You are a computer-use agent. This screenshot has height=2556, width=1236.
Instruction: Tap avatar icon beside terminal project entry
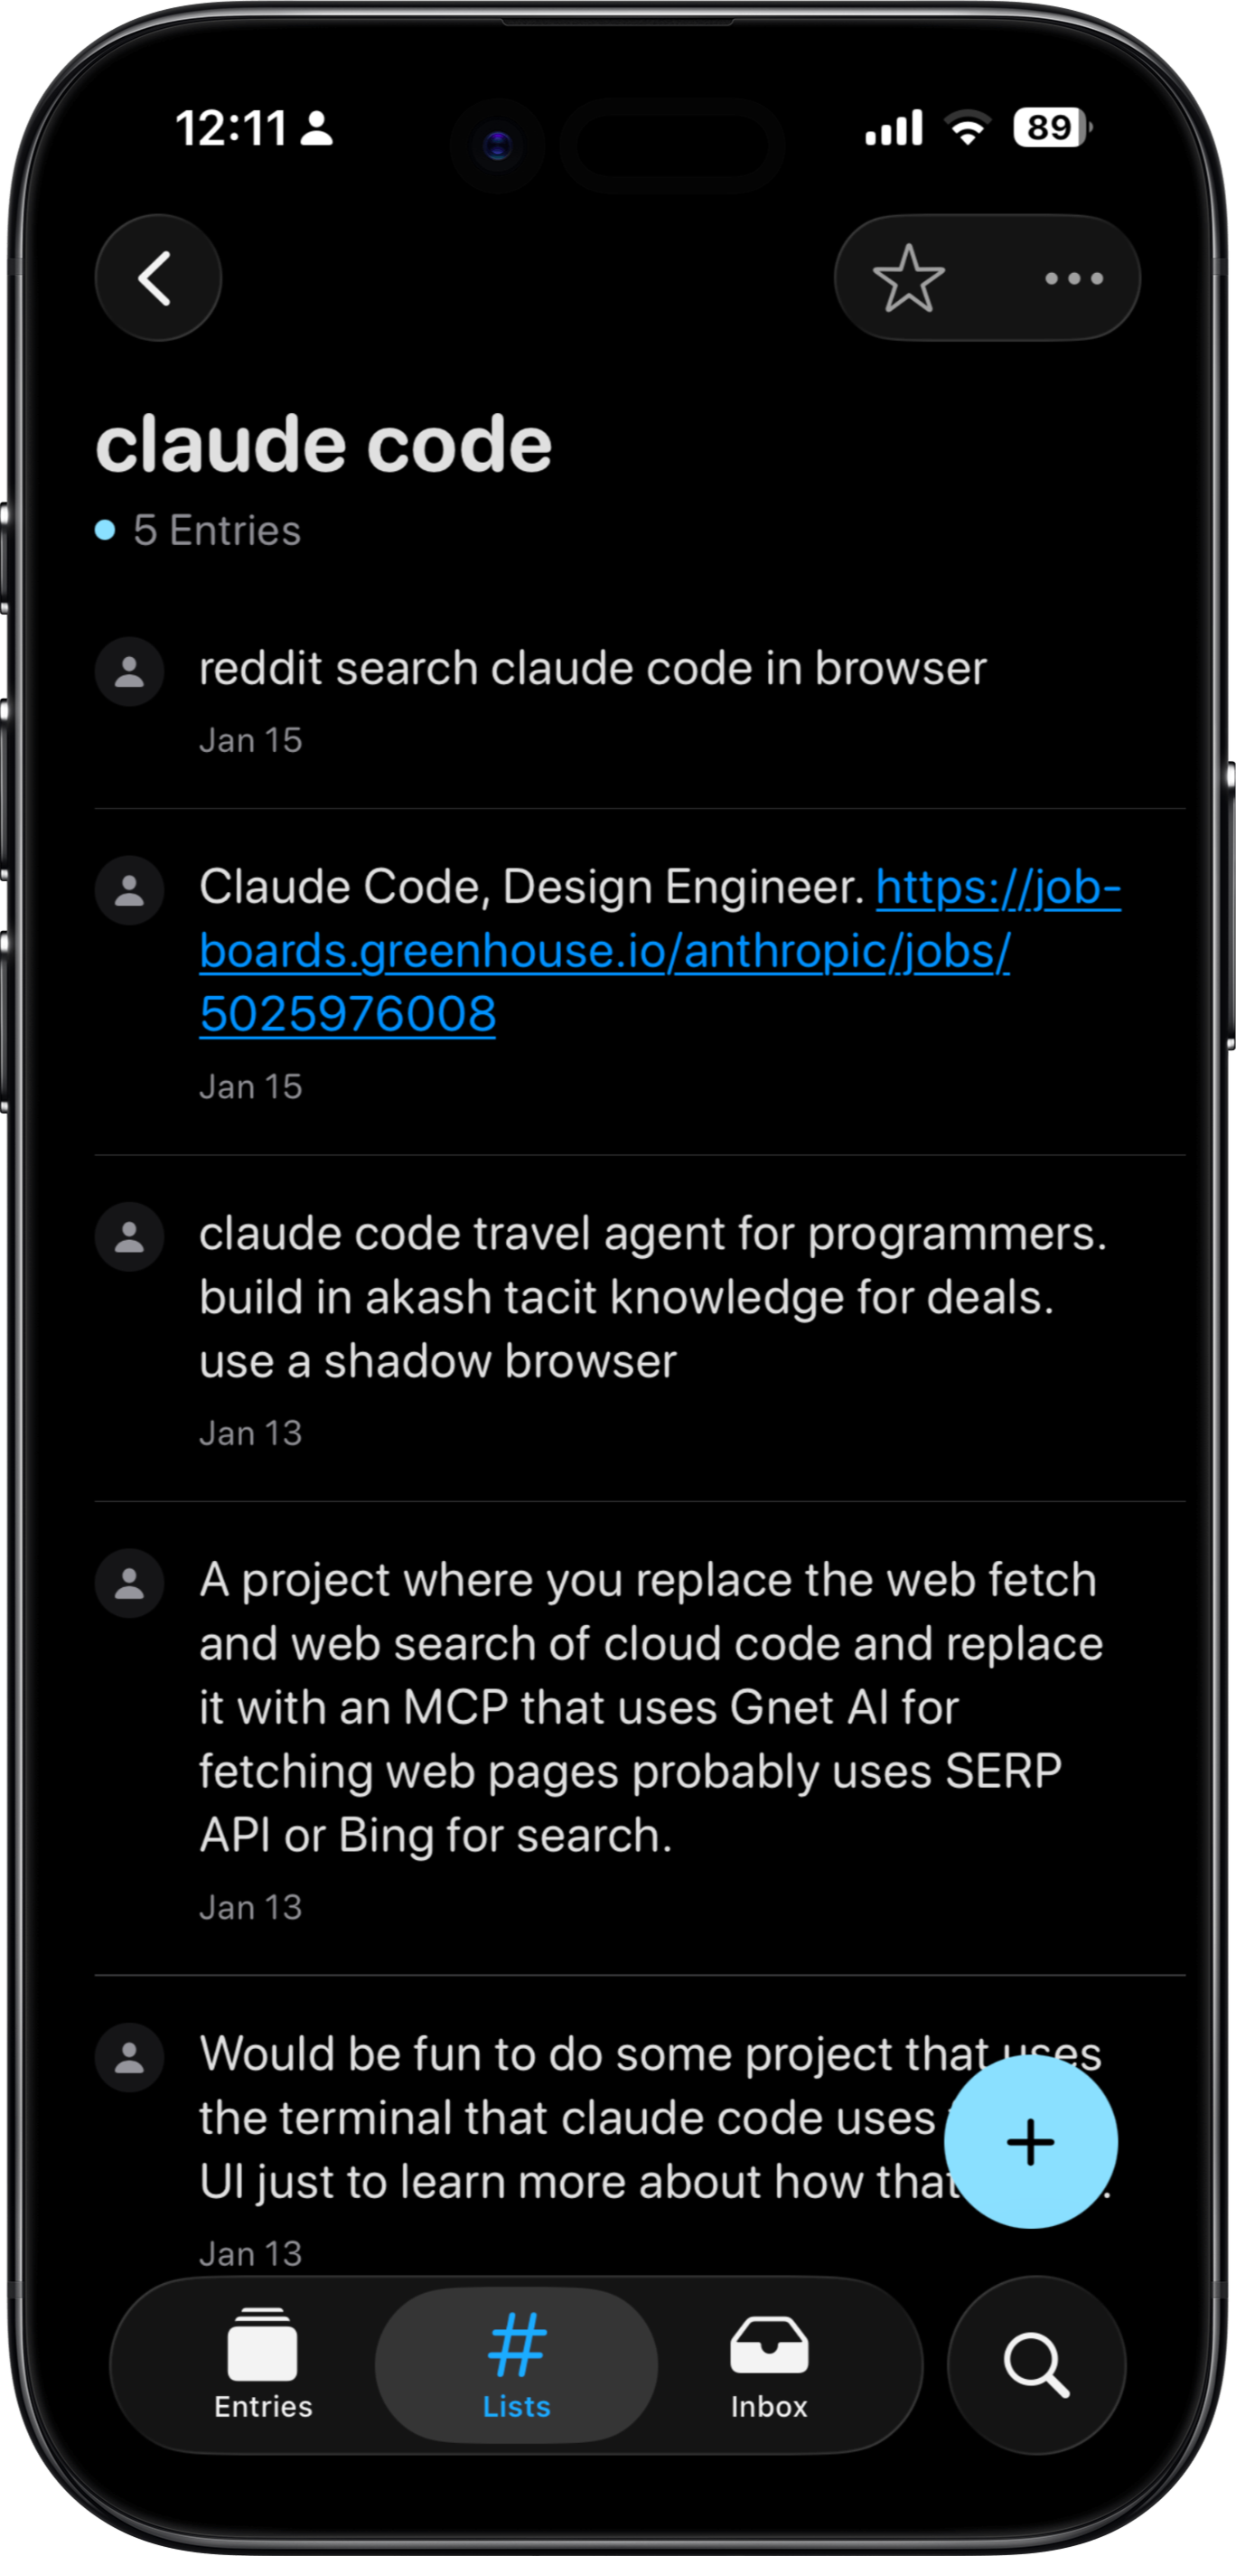tap(129, 2057)
